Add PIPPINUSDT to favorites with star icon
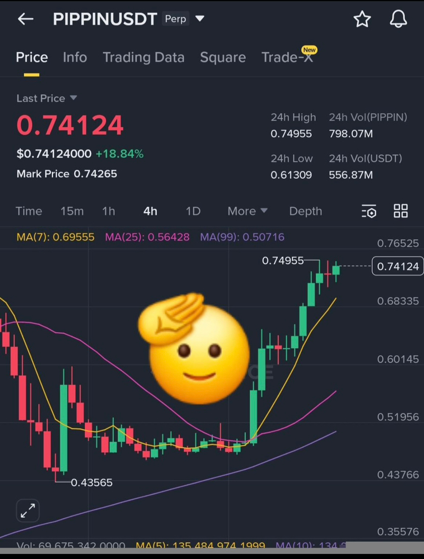 pos(362,19)
